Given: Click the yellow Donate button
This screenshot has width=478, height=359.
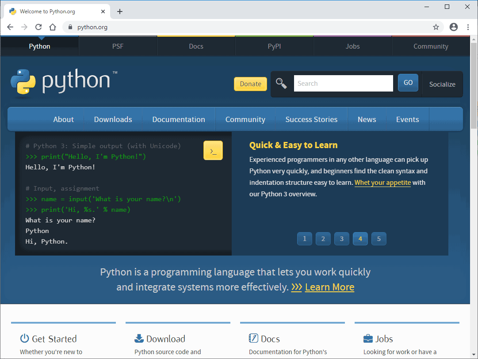Looking at the screenshot, I should pyautogui.click(x=251, y=84).
